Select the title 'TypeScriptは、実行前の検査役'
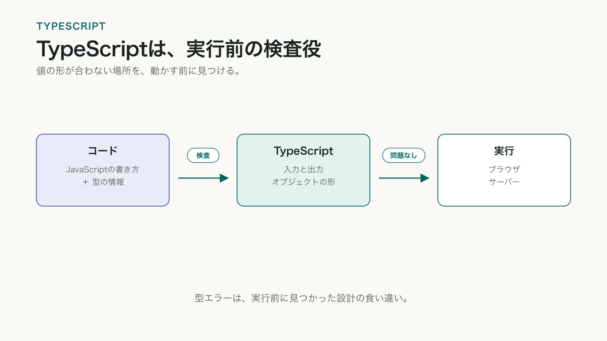607x341 pixels. [x=179, y=49]
